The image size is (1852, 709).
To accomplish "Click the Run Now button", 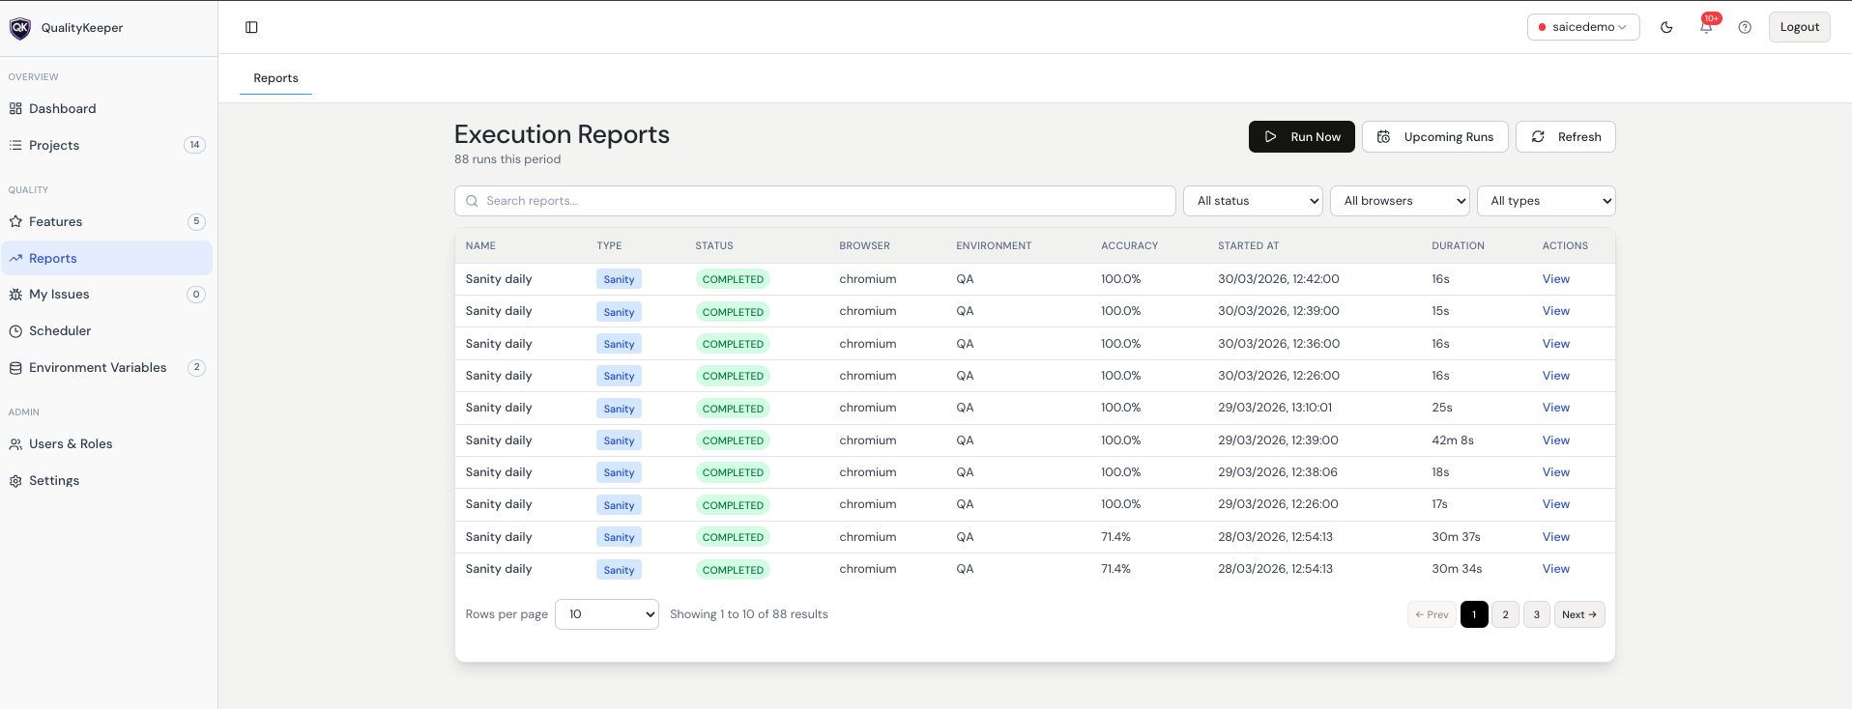I will 1301,137.
